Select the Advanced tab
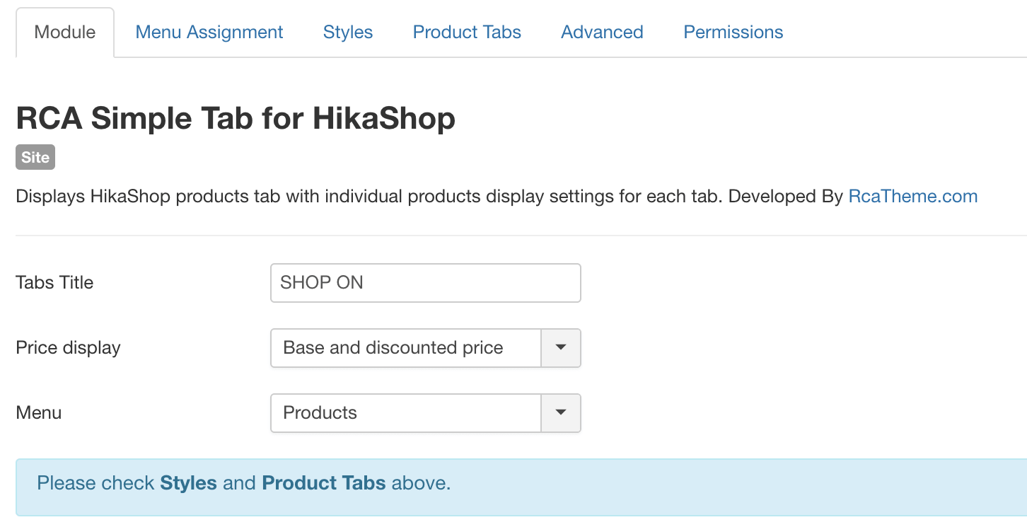Image resolution: width=1027 pixels, height=527 pixels. (x=602, y=33)
